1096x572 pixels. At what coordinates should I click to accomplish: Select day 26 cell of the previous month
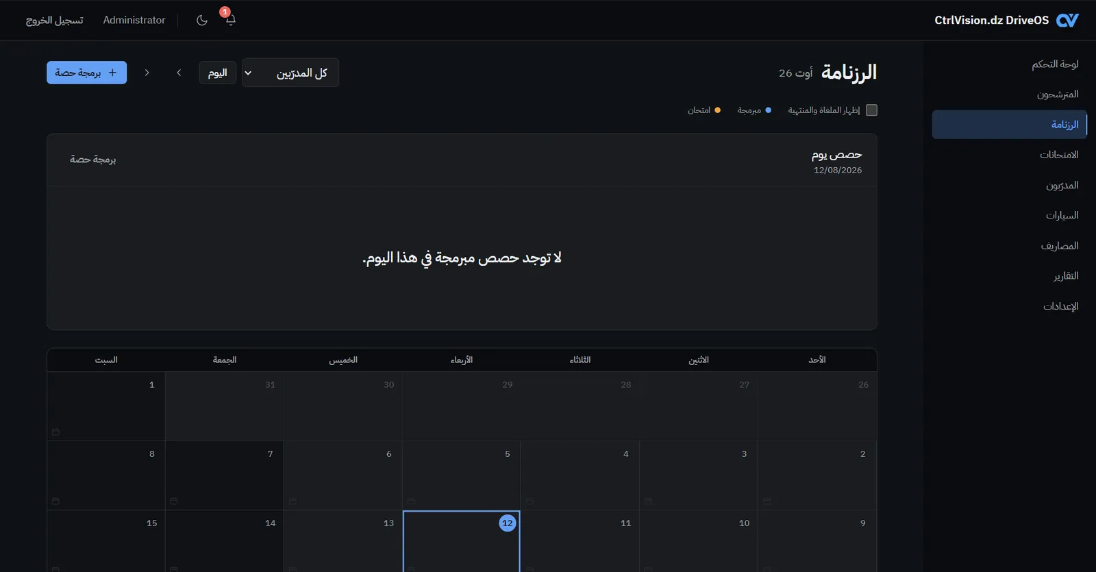pos(817,406)
